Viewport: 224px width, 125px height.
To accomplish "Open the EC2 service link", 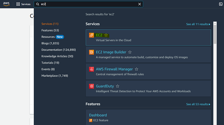I will pyautogui.click(x=99, y=35).
